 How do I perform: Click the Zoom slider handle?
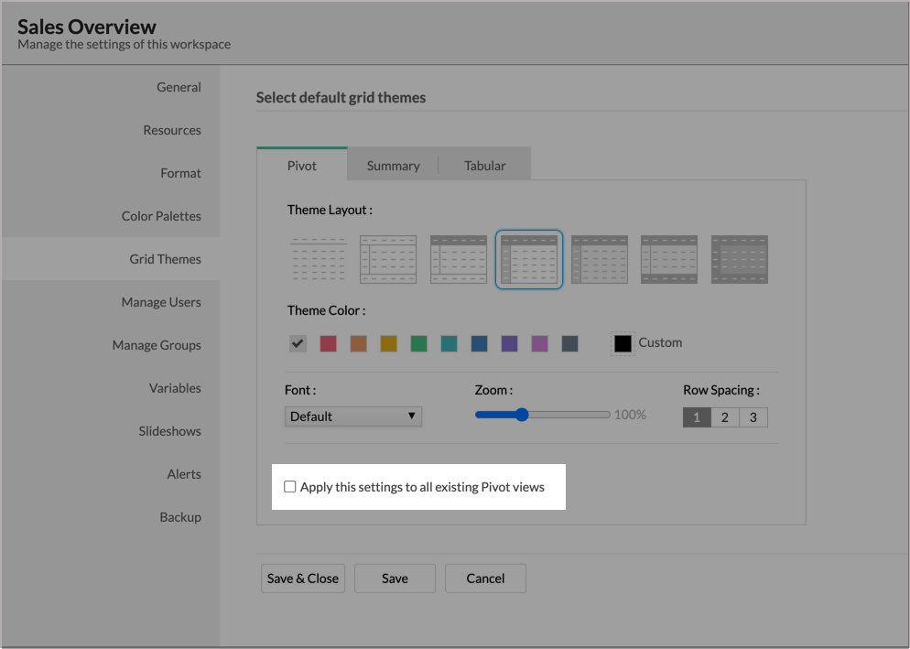tap(522, 415)
